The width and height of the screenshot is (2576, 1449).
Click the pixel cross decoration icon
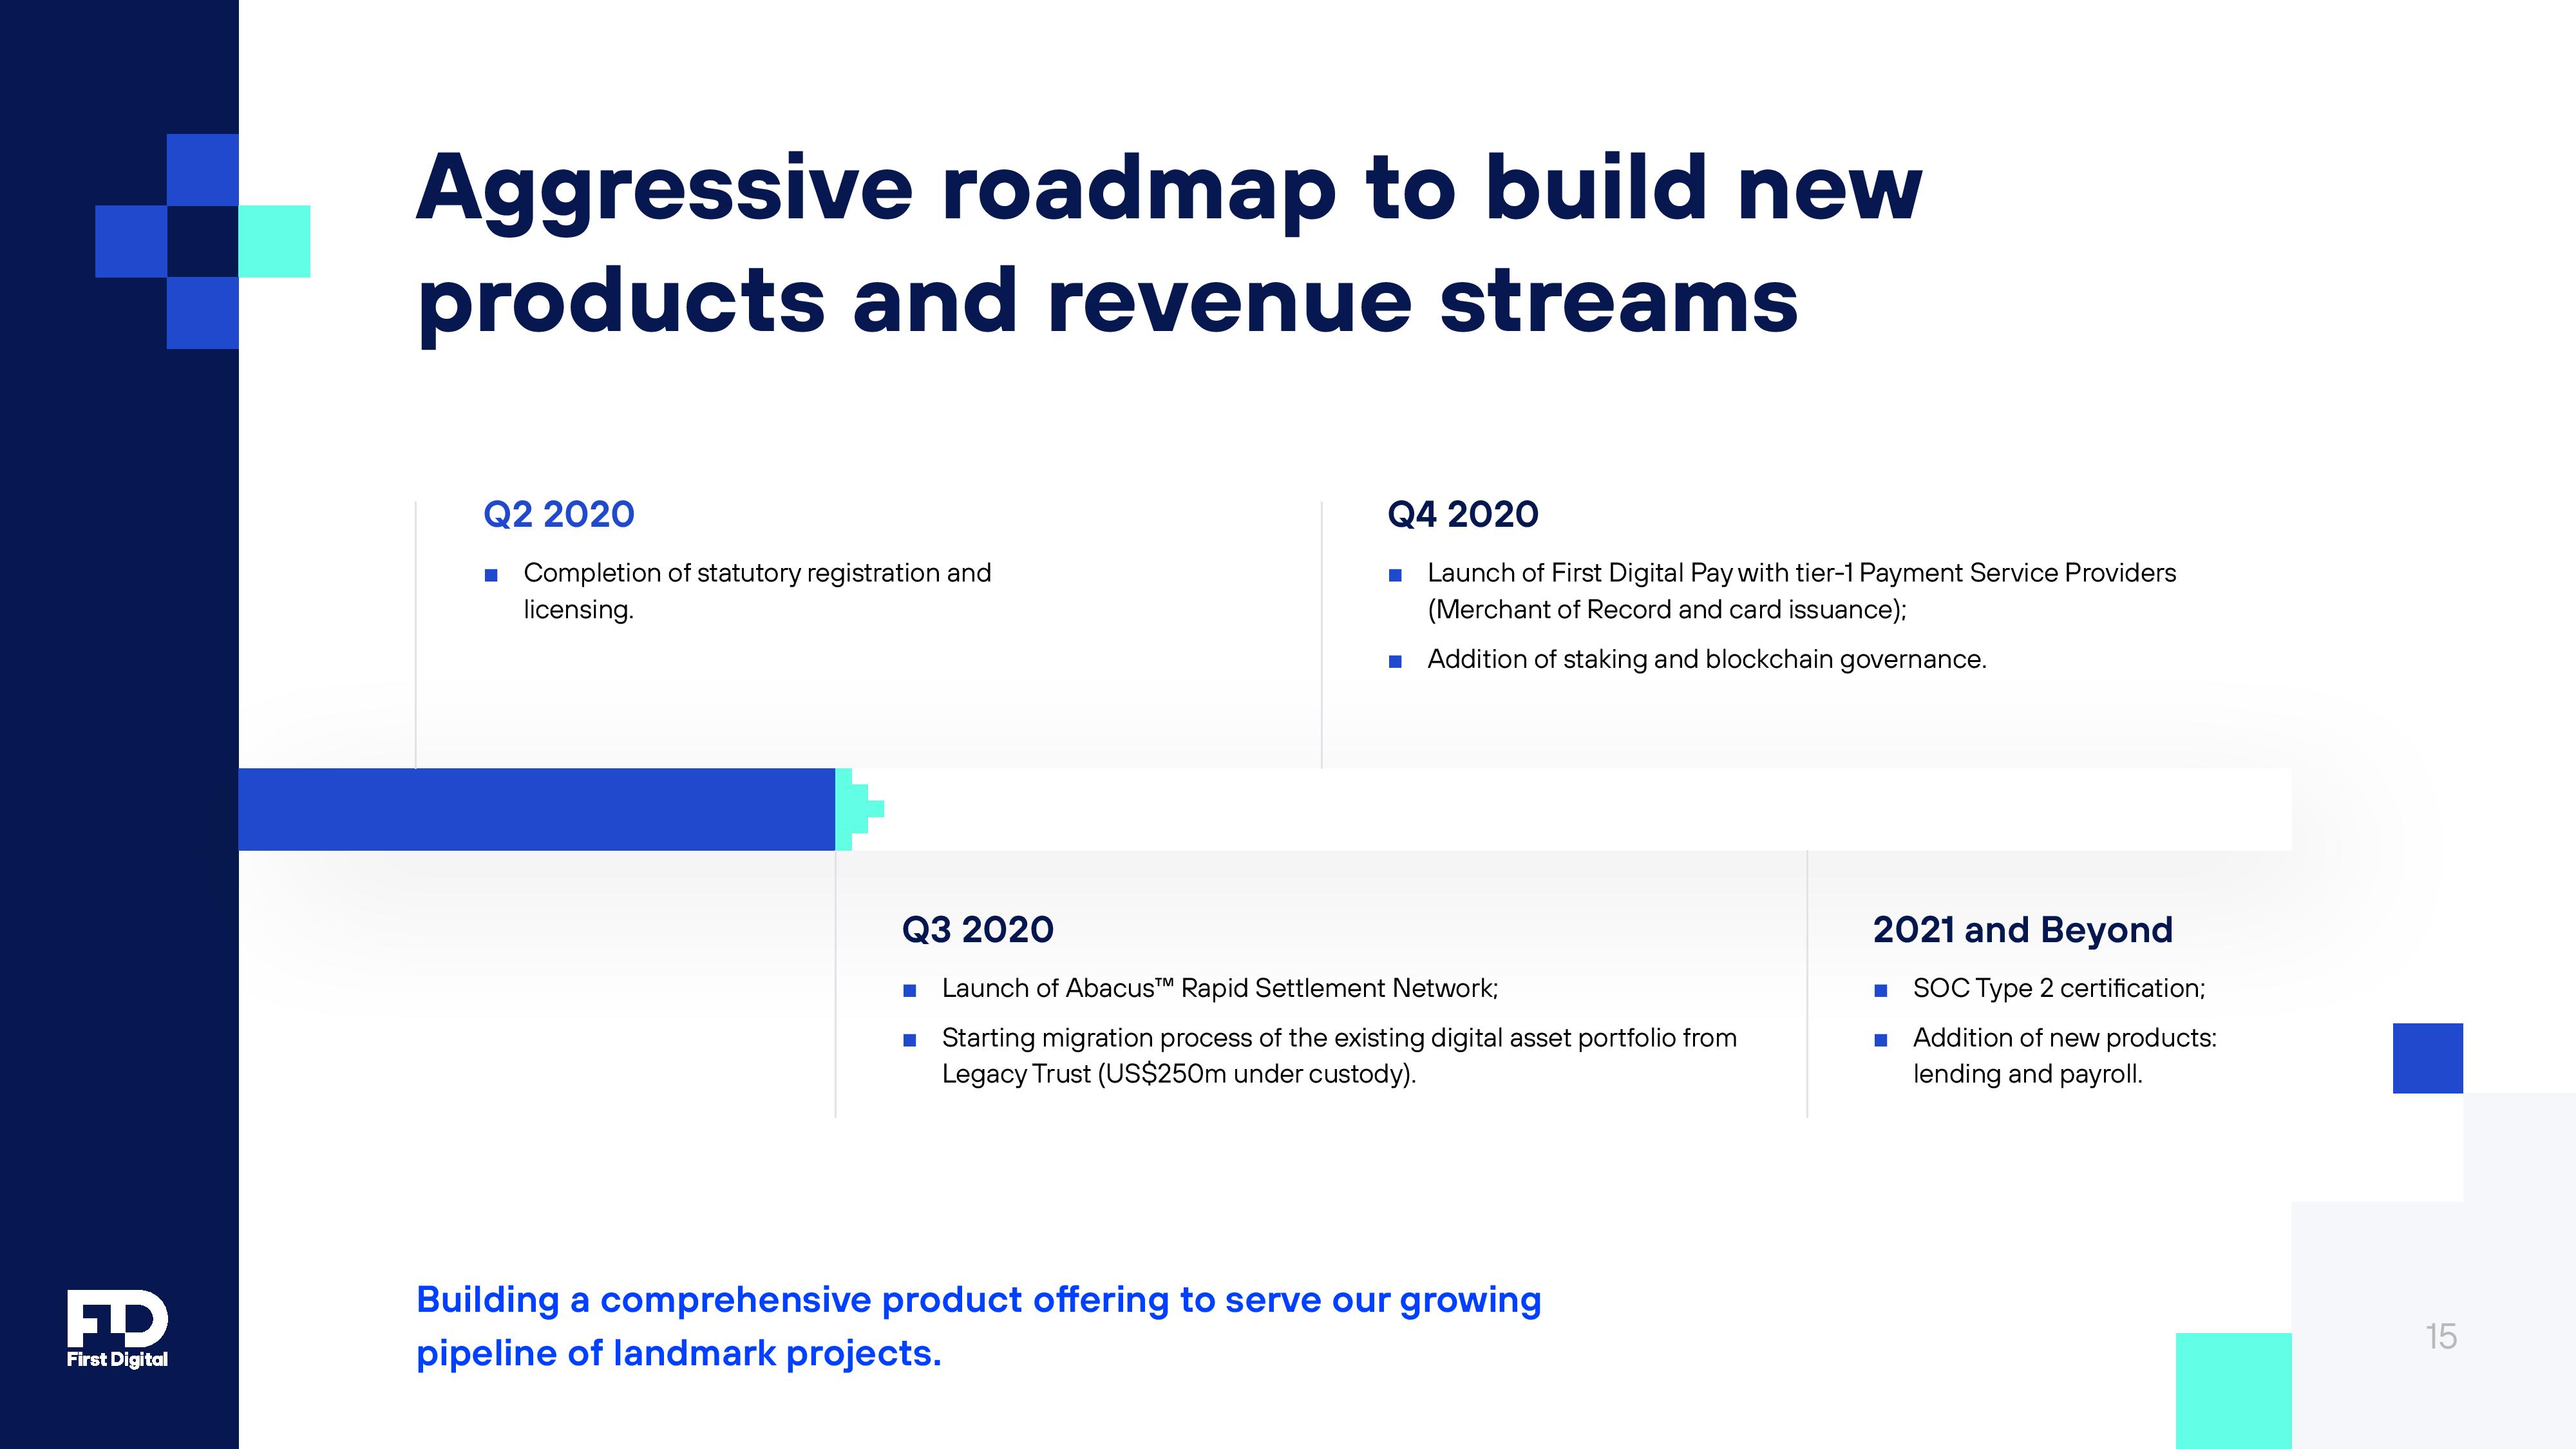click(202, 241)
